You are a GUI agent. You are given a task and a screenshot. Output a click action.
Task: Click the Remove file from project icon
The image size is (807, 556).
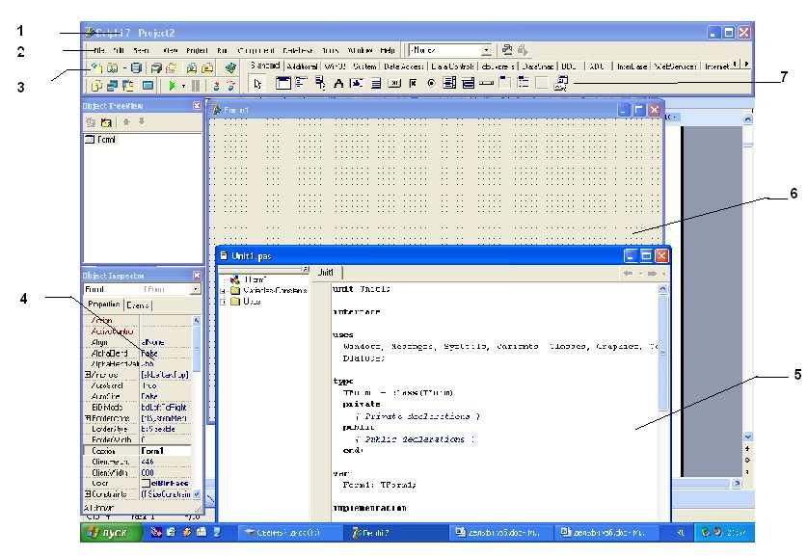(x=207, y=67)
